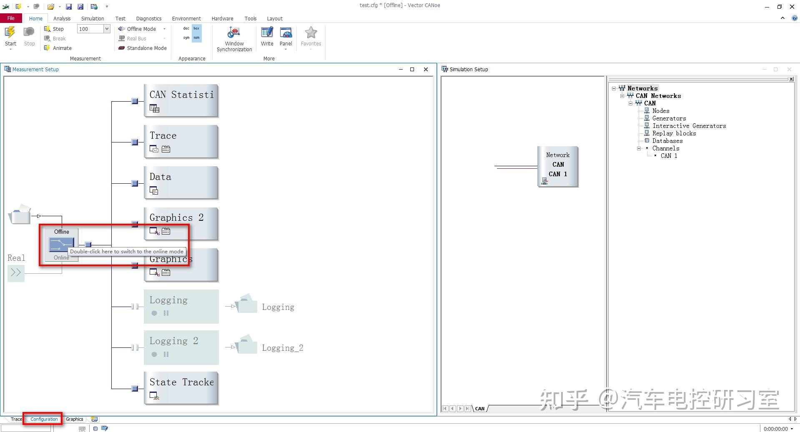Open the Write window
The height and width of the screenshot is (432, 800).
pyautogui.click(x=267, y=36)
